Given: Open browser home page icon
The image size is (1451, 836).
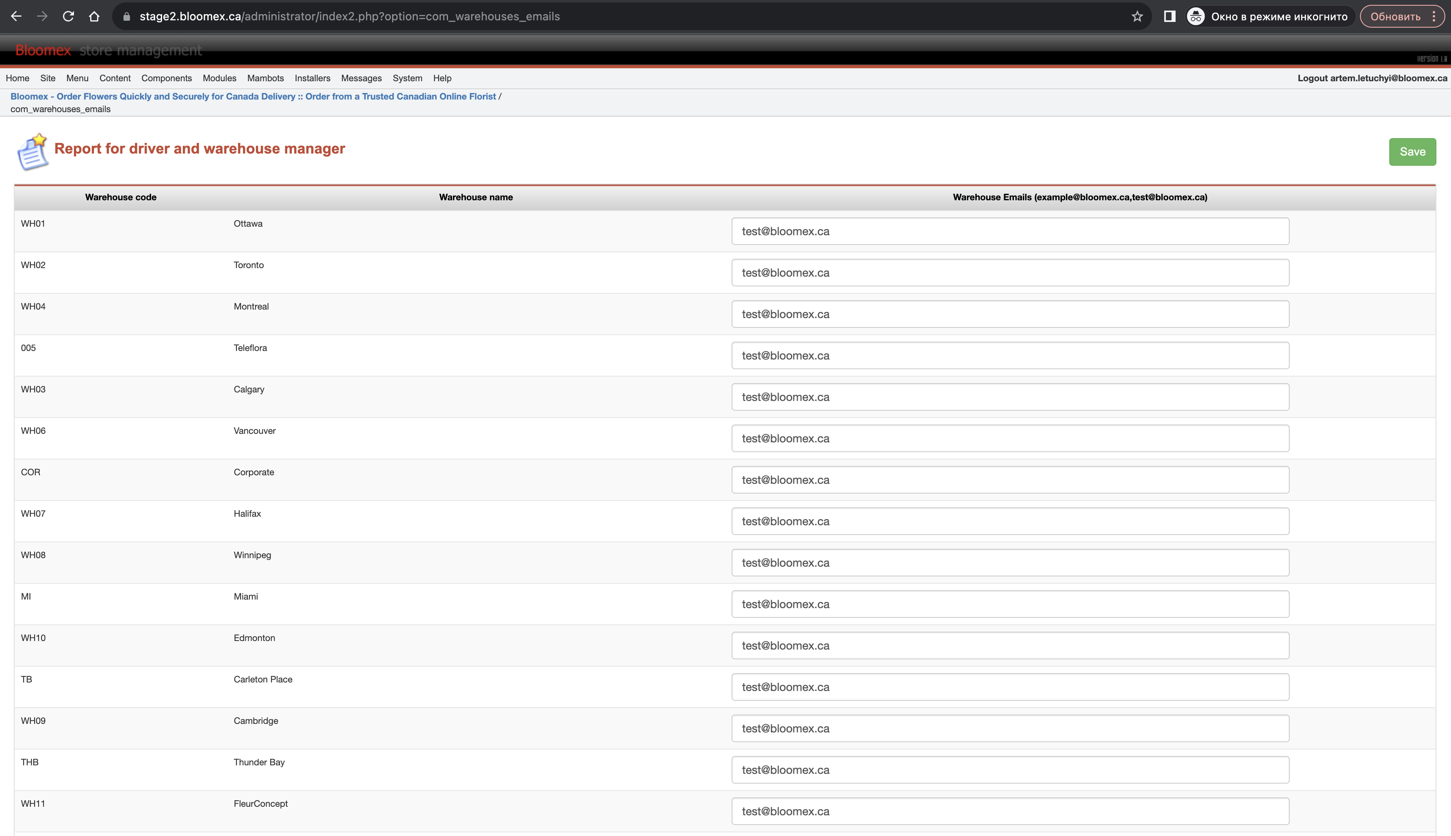Looking at the screenshot, I should tap(94, 17).
